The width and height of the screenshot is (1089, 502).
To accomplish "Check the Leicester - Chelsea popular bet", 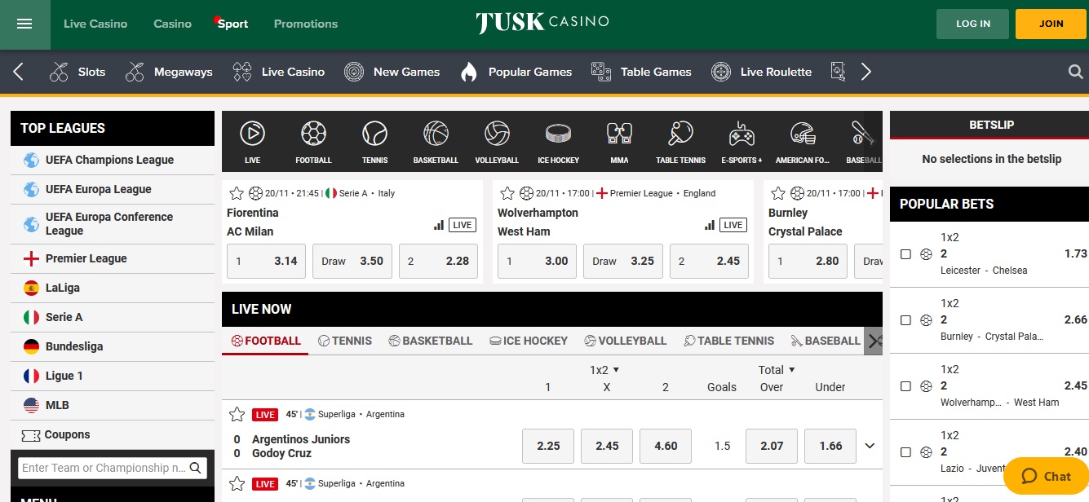I will [x=905, y=254].
